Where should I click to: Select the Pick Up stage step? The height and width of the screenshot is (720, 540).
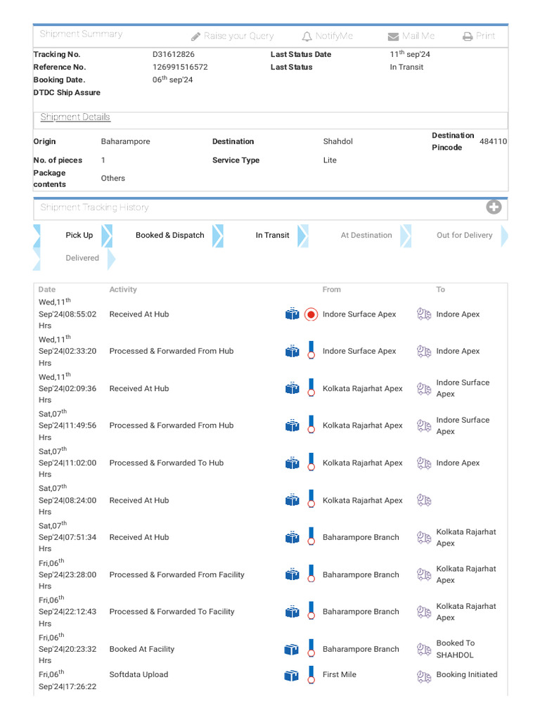pyautogui.click(x=79, y=236)
